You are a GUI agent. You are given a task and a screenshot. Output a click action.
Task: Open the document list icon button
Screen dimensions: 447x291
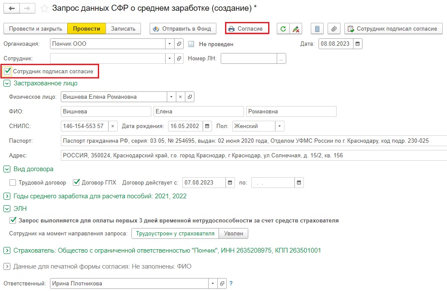tap(317, 29)
